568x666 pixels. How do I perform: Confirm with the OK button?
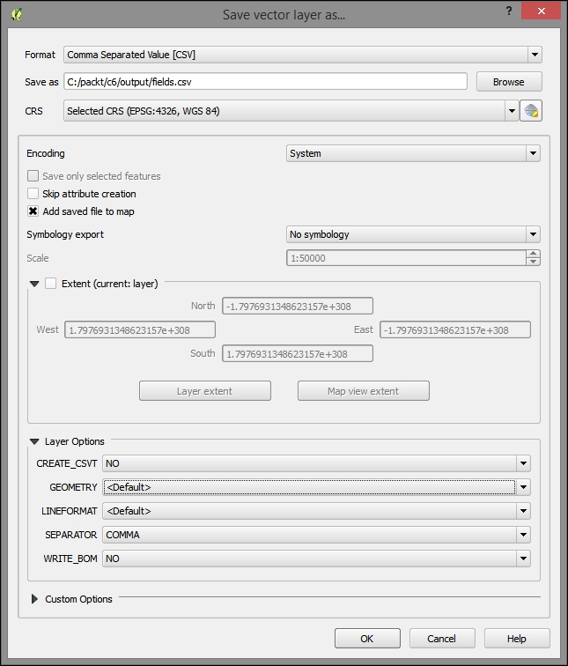click(367, 639)
